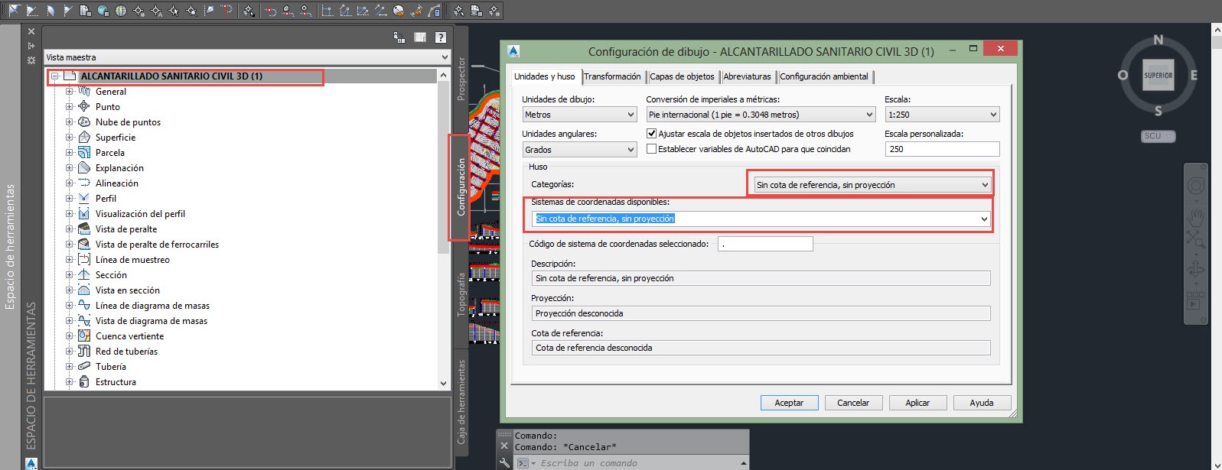Click the wrench customize icon on the command line
The height and width of the screenshot is (470, 1222).
504,462
